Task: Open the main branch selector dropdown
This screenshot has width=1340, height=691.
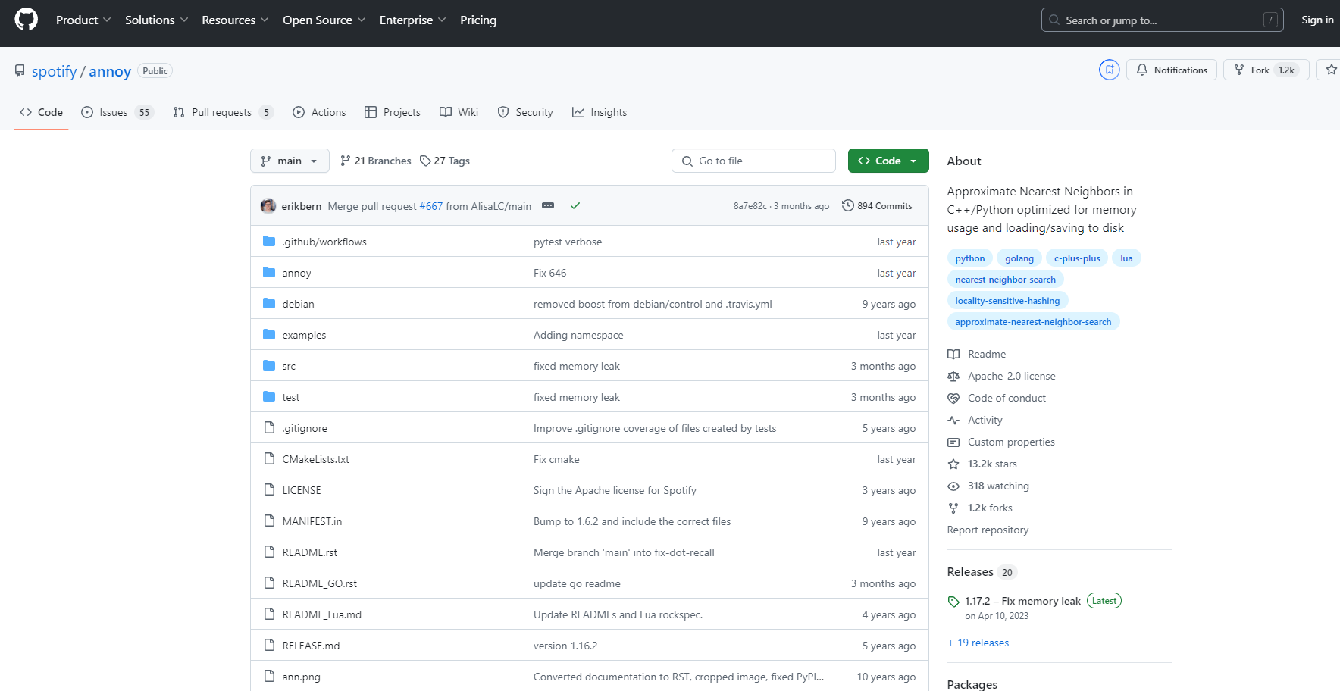Action: point(290,161)
